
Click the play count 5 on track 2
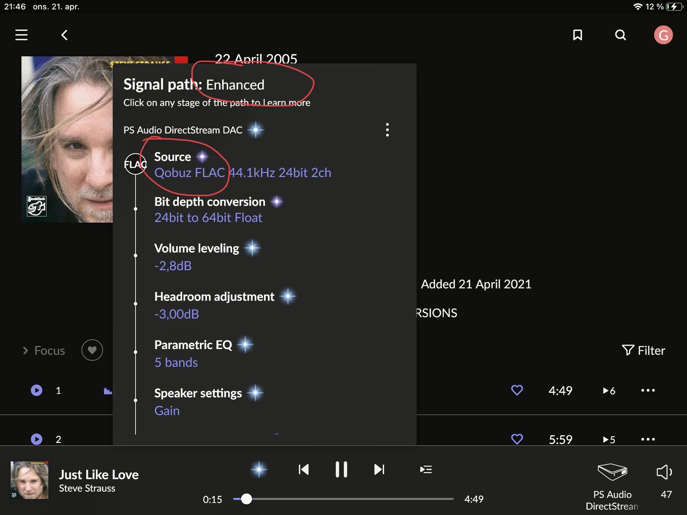[x=609, y=439]
